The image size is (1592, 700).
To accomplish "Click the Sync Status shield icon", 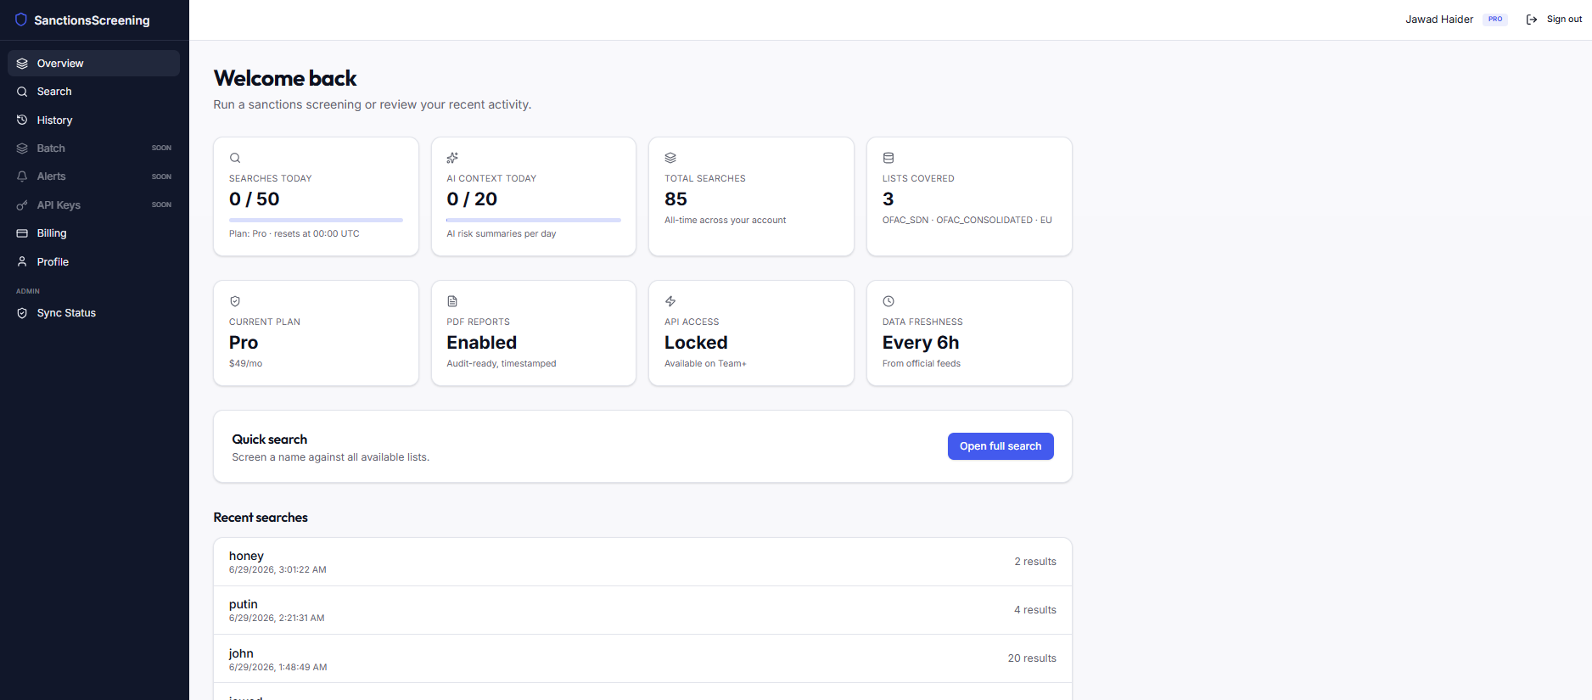I will [22, 313].
